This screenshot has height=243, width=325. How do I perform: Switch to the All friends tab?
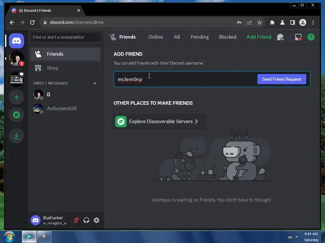[x=177, y=37]
